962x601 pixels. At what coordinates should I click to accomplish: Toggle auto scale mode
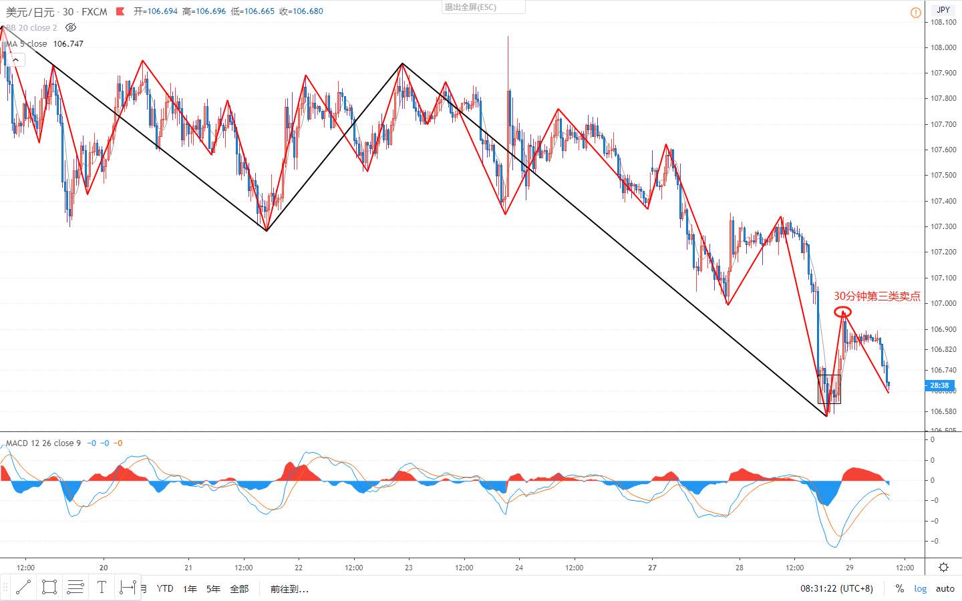(945, 588)
